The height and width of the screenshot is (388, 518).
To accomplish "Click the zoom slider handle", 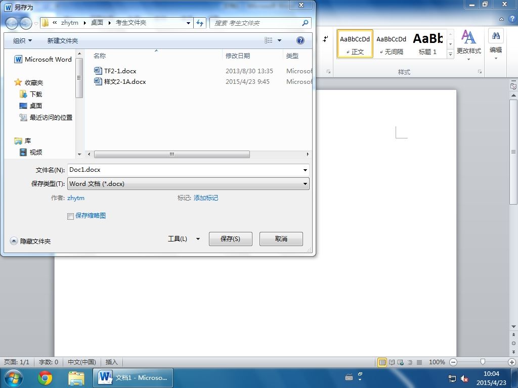I will point(483,362).
